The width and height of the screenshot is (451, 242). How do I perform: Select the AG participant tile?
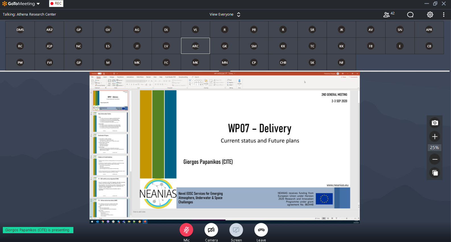tap(137, 30)
